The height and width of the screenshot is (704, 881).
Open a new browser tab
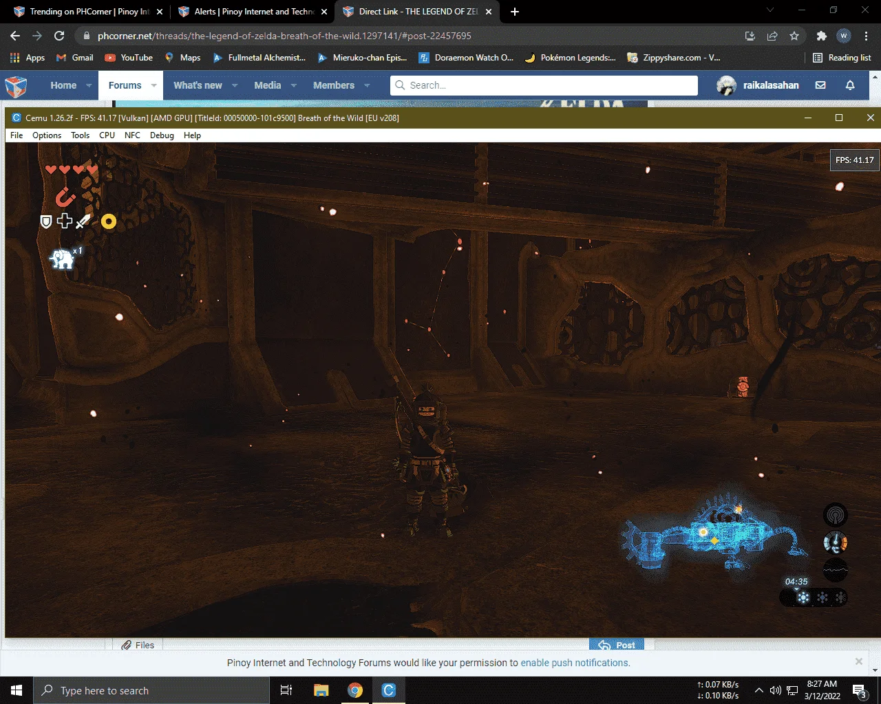(515, 12)
